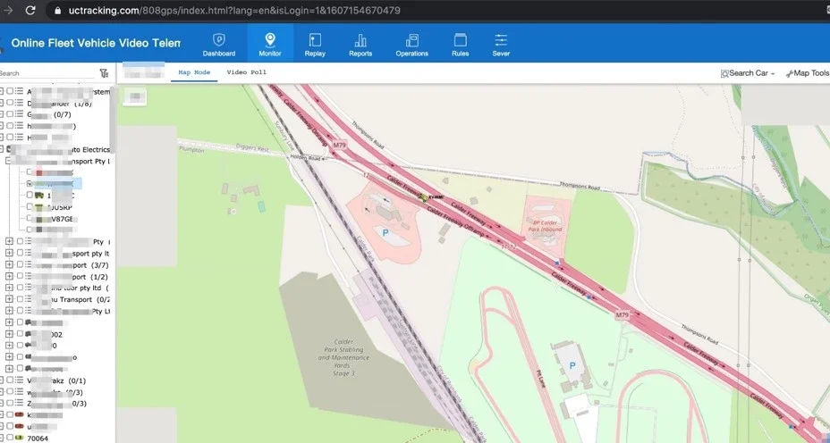Screen dimensions: 830x443
Task: Open the Rules icon
Action: click(461, 39)
